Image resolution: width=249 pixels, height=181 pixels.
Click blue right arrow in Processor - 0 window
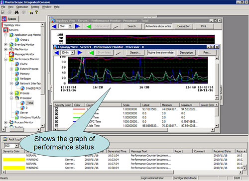coord(80,53)
